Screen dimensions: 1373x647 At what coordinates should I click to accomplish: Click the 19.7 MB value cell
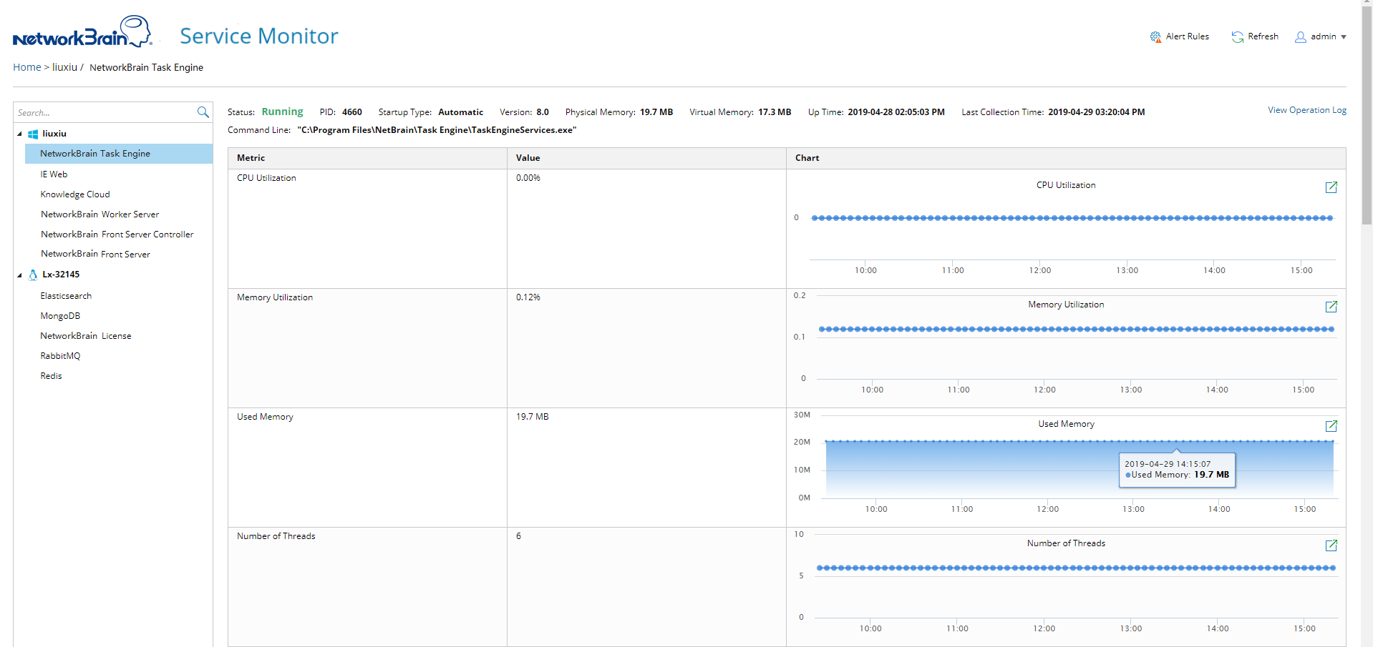click(x=646, y=468)
